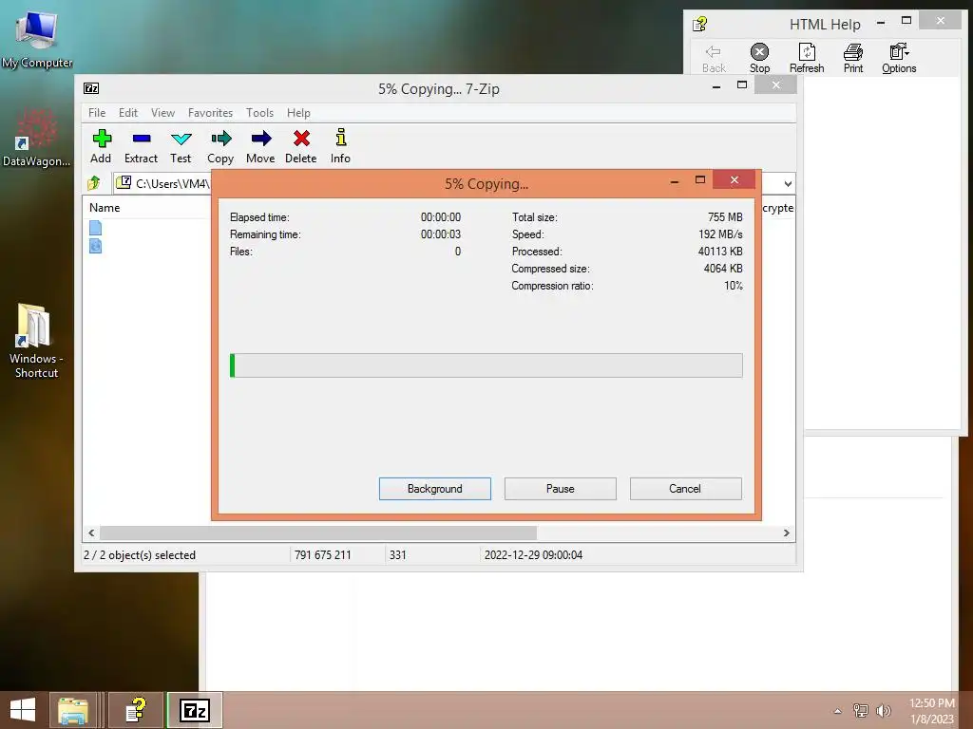Image resolution: width=973 pixels, height=729 pixels.
Task: Click the Move toolbar icon
Action: click(260, 146)
